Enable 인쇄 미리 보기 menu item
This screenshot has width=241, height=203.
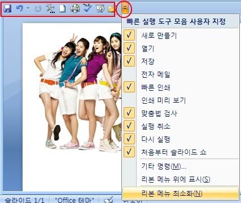tap(180, 100)
